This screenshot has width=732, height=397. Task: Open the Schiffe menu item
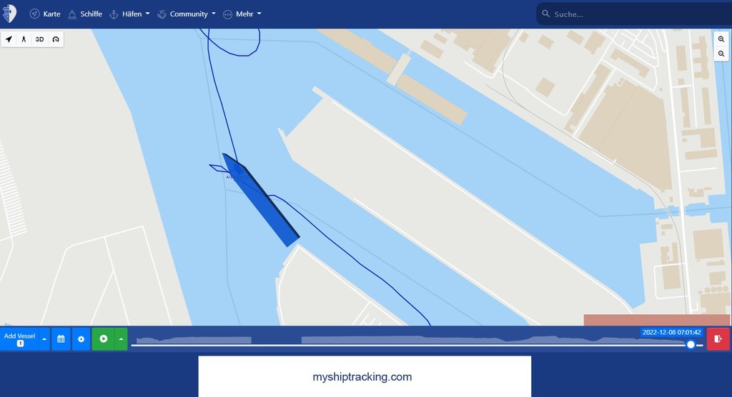click(x=85, y=14)
